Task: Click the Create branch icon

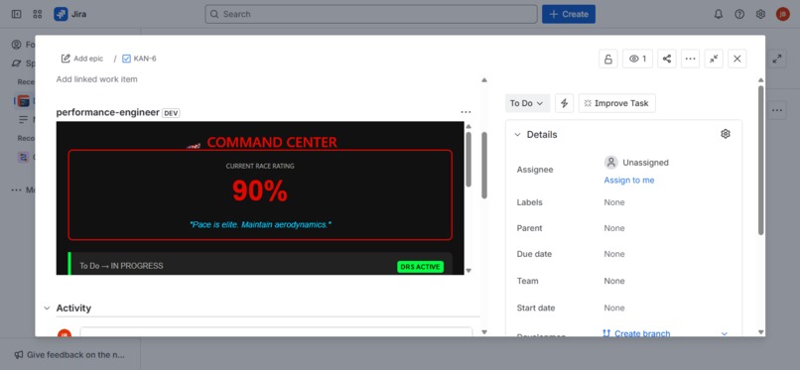Action: pos(606,333)
